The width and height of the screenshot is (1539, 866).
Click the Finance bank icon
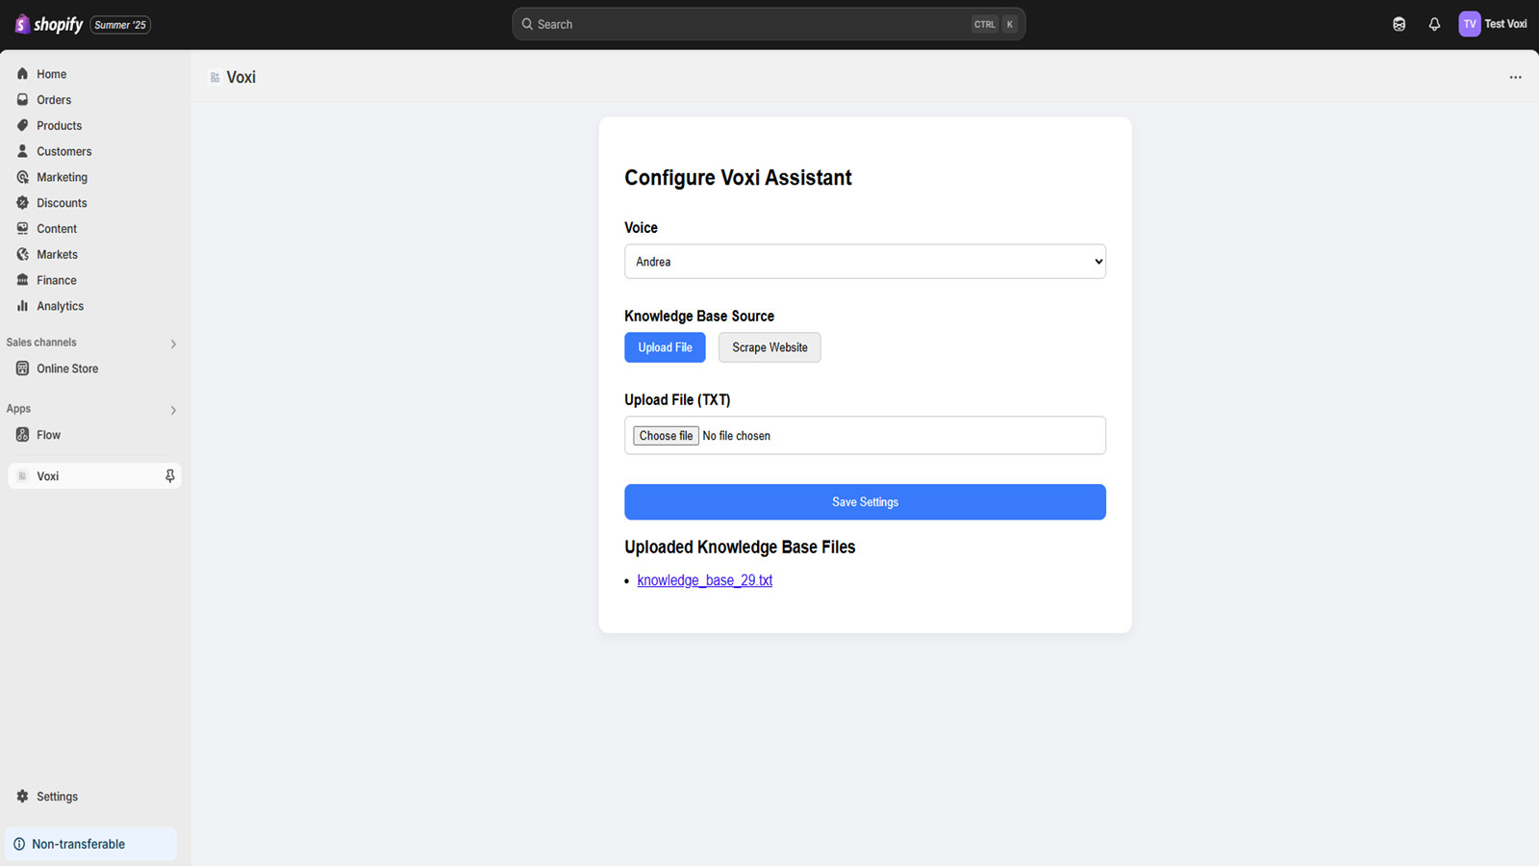pyautogui.click(x=22, y=280)
